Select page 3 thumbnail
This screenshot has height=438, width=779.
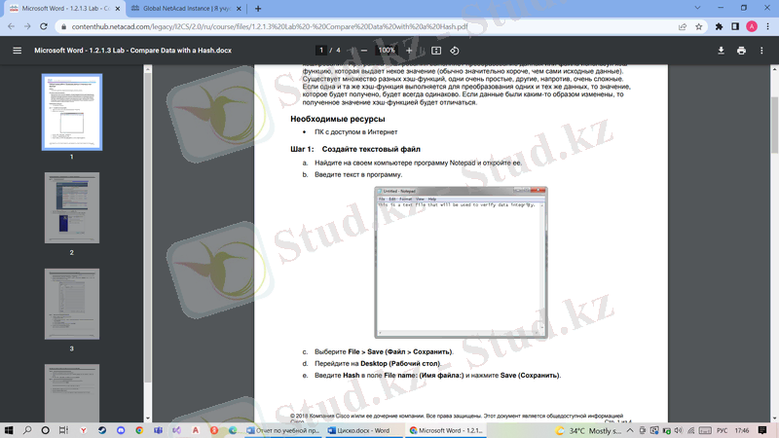tap(72, 304)
